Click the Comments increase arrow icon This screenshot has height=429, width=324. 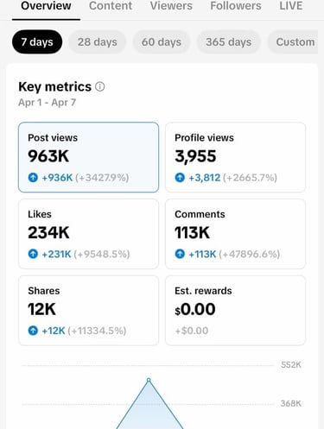pos(180,254)
